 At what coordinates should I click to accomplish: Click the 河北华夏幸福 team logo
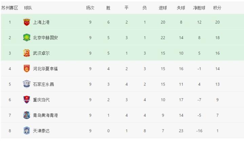tap(26, 69)
